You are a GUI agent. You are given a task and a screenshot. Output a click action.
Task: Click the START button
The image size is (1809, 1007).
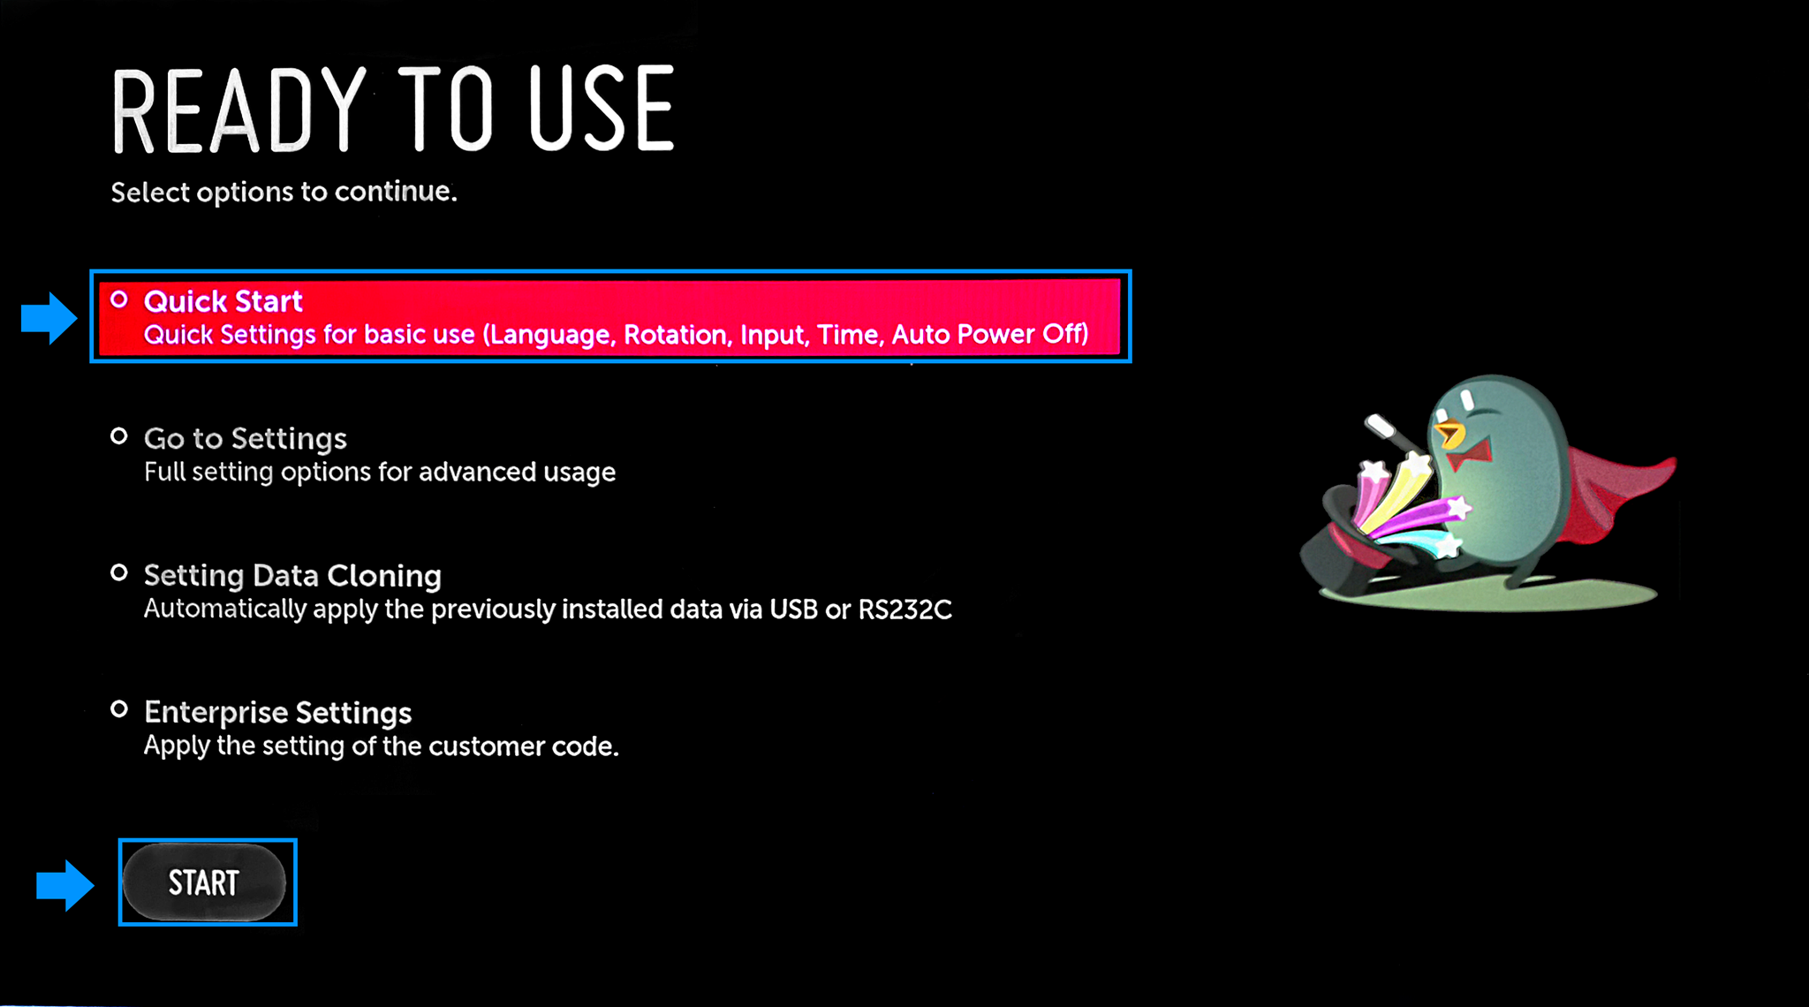click(x=204, y=882)
